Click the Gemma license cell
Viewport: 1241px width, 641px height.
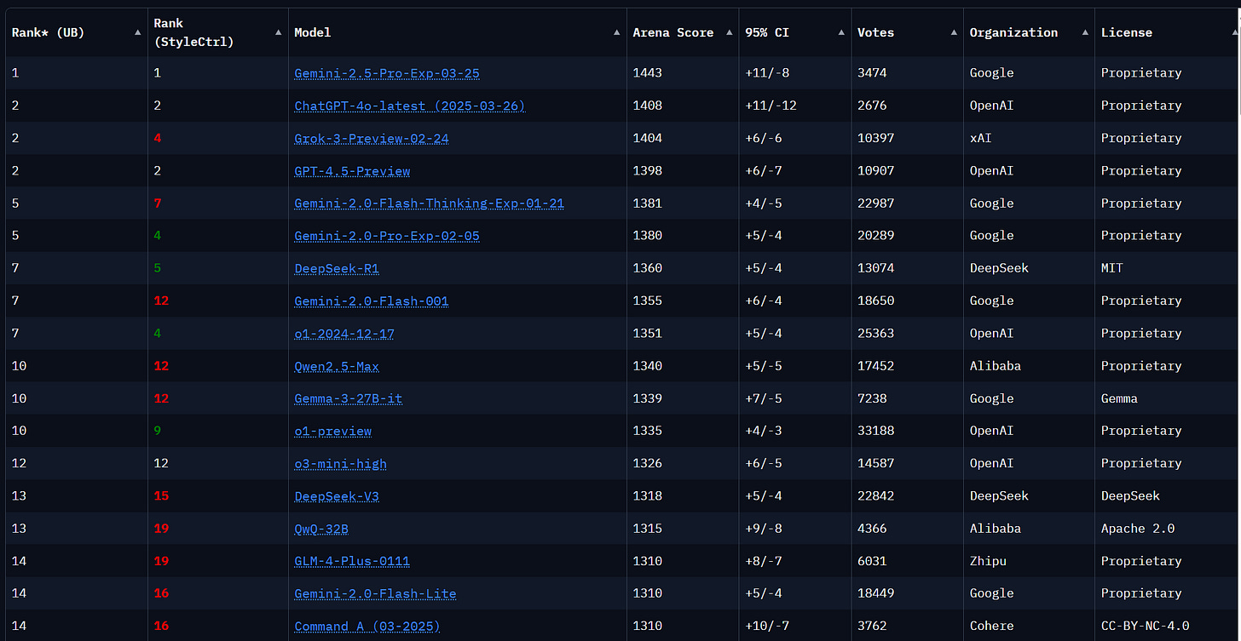(1119, 398)
